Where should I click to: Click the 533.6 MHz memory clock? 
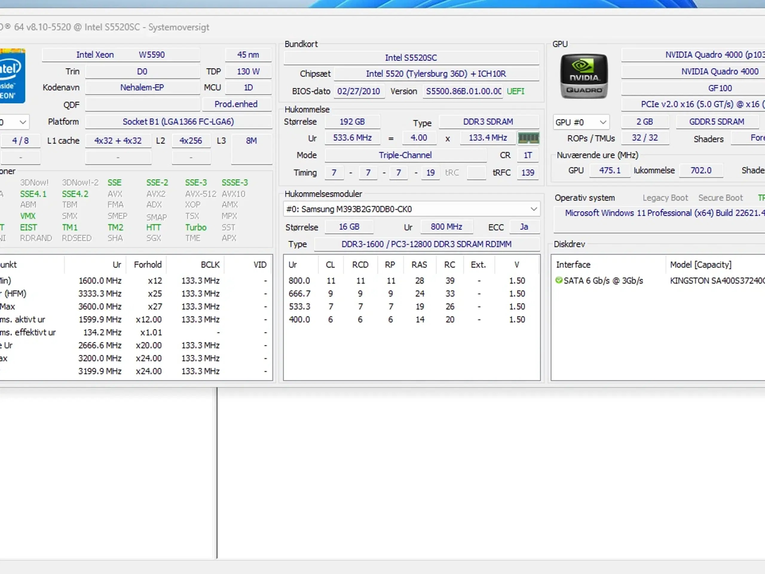(352, 138)
